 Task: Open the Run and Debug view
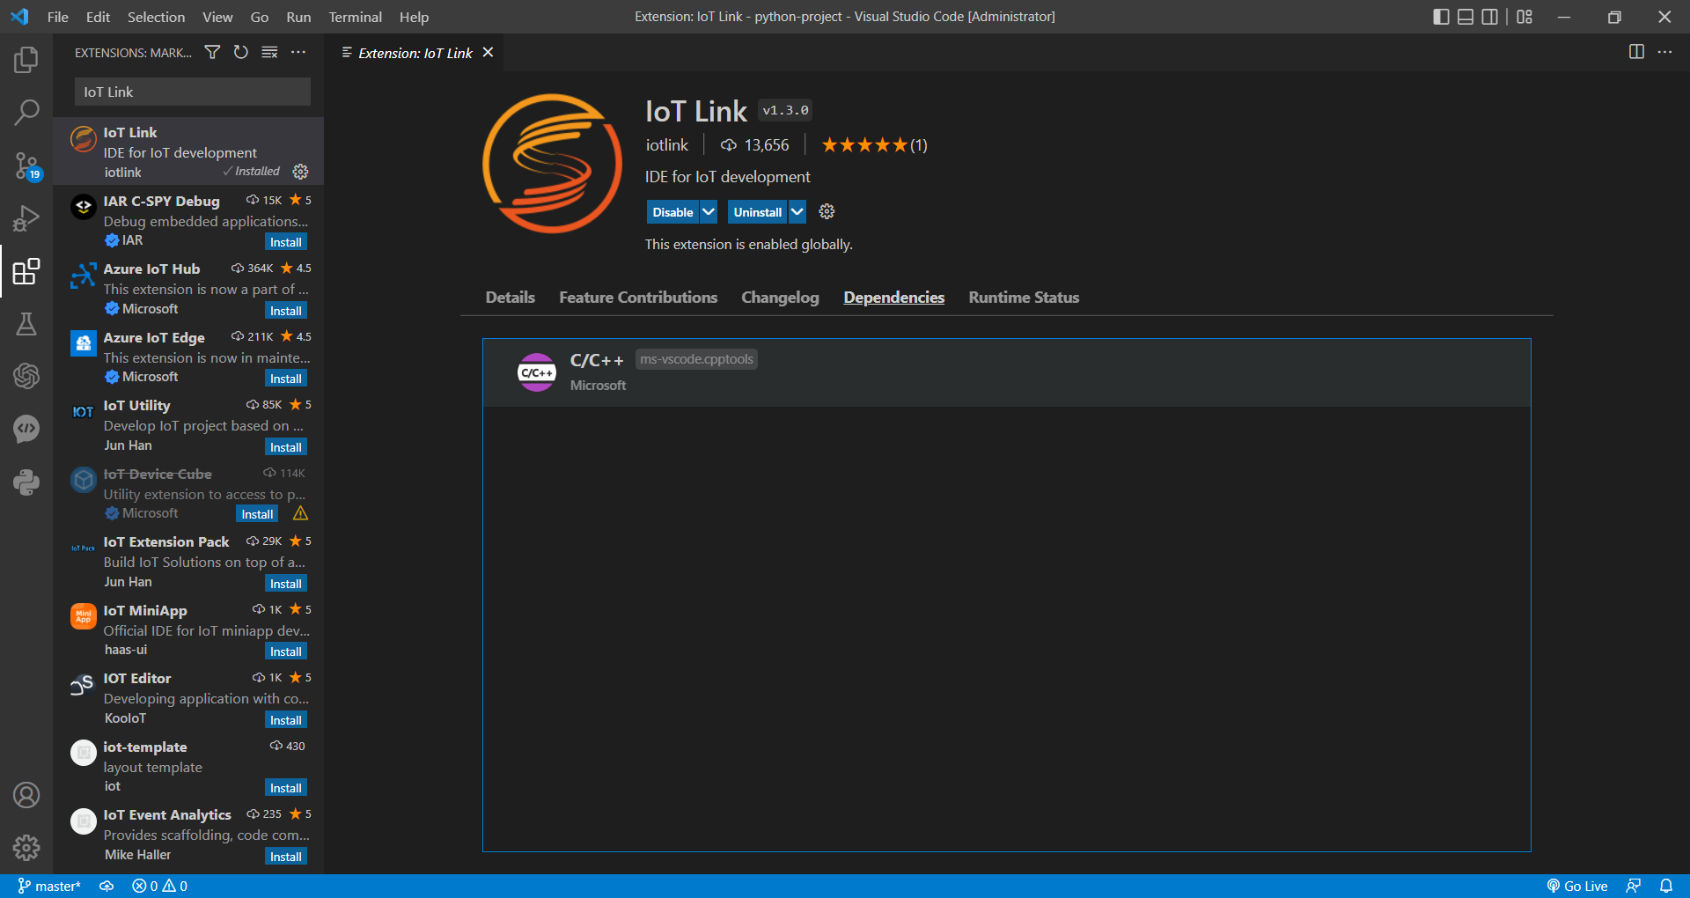[x=26, y=217]
